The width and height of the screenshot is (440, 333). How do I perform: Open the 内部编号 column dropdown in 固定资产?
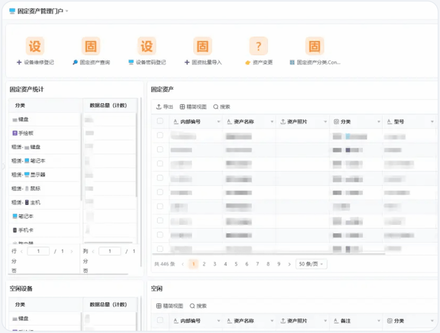(x=218, y=122)
